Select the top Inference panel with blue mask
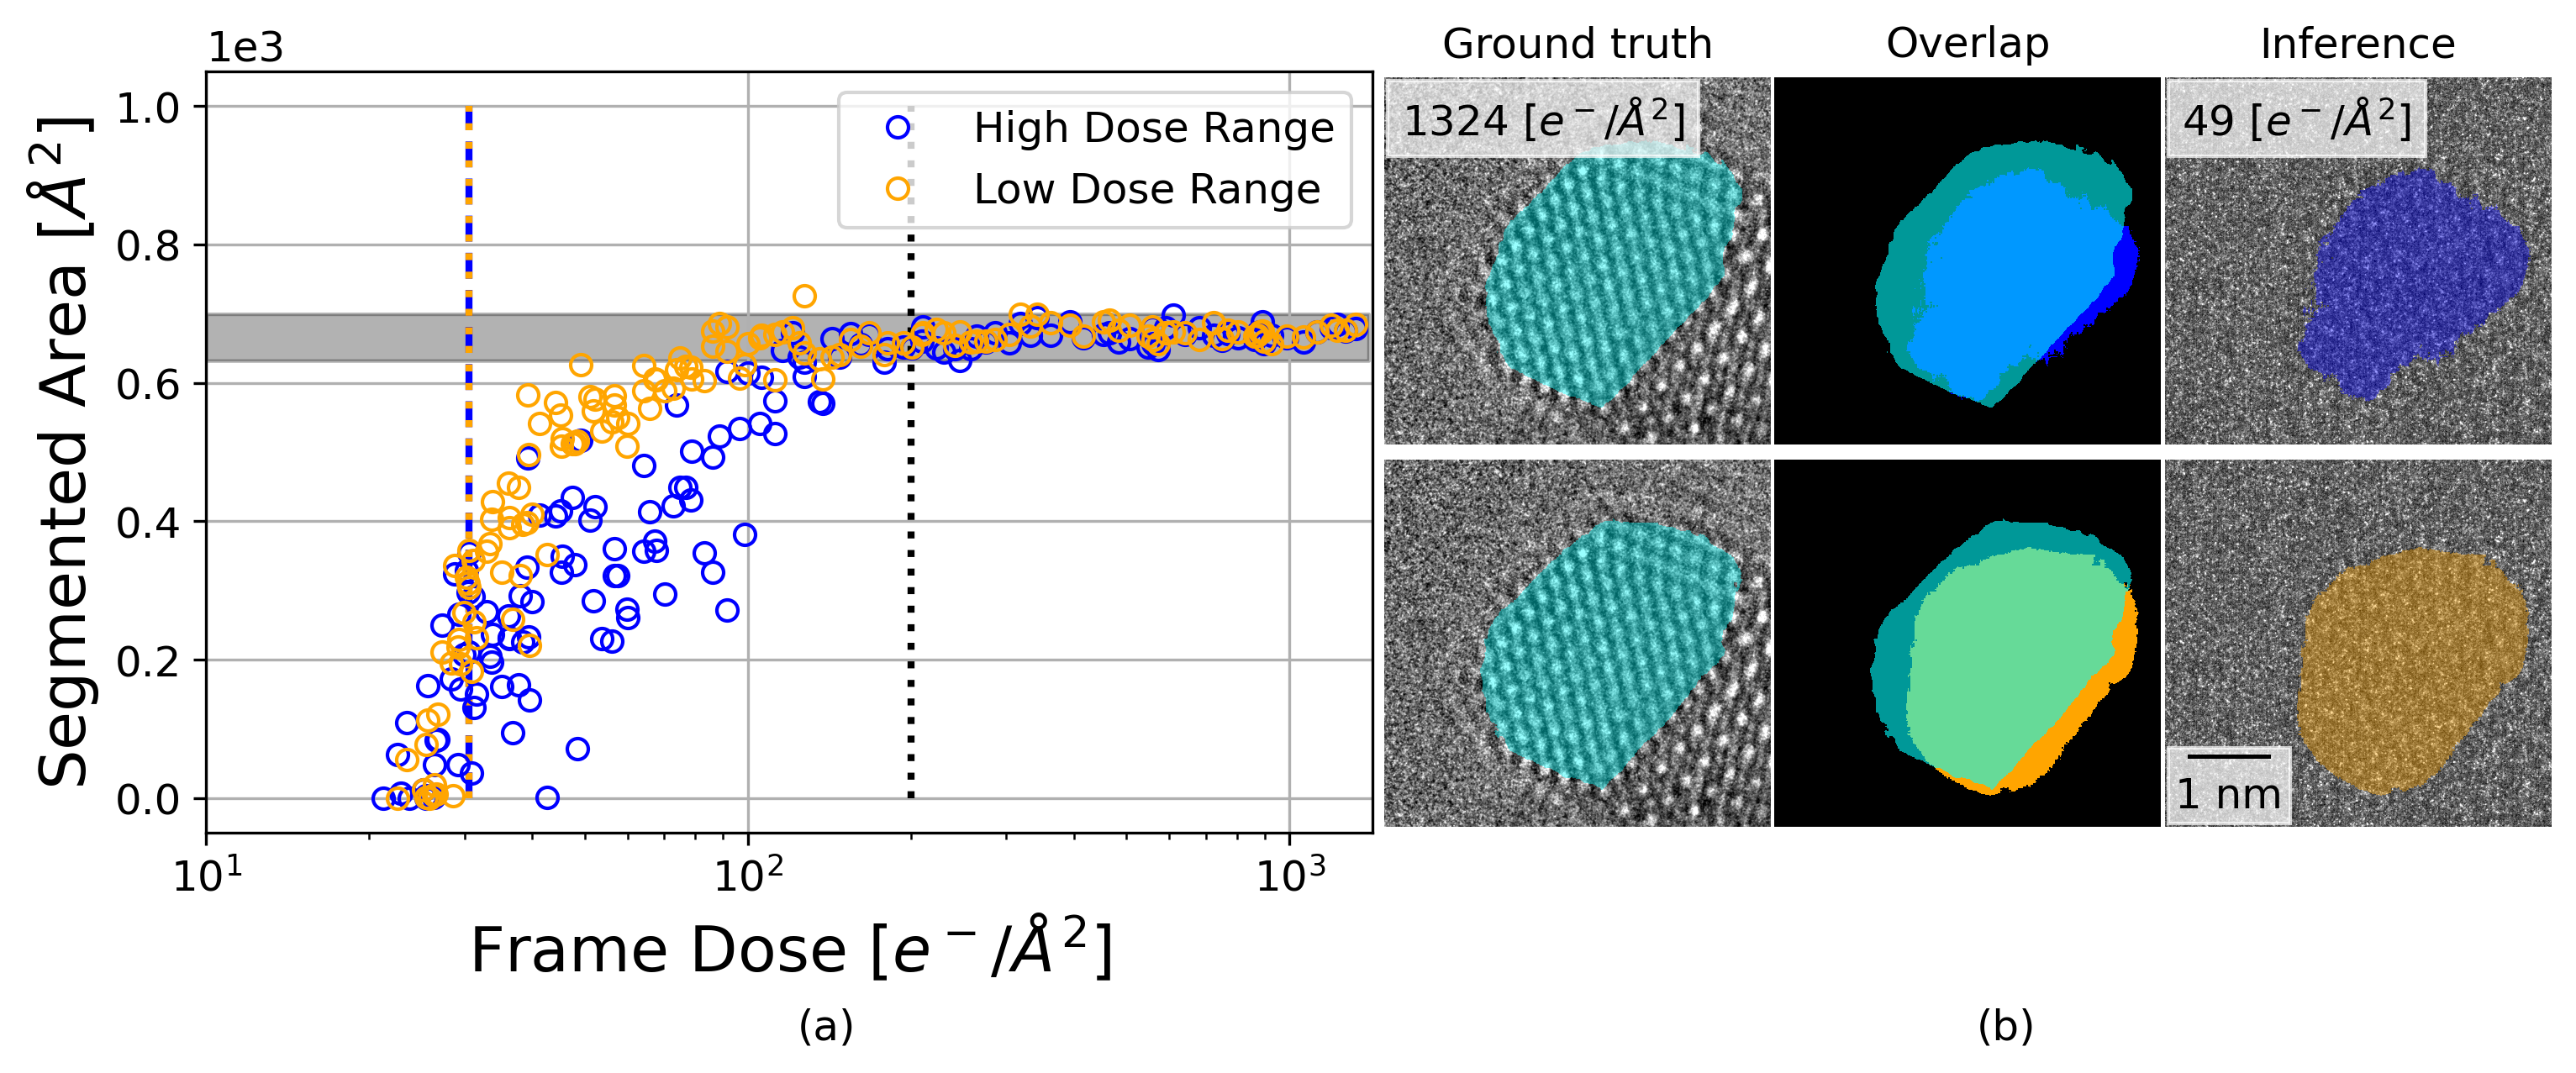The image size is (2576, 1073). 2357,260
